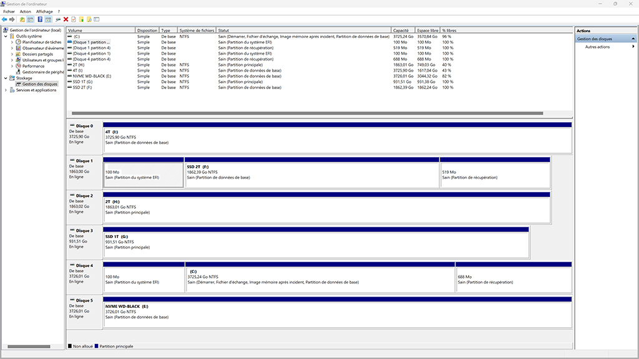Toggle the console tree pane icon

click(30, 19)
